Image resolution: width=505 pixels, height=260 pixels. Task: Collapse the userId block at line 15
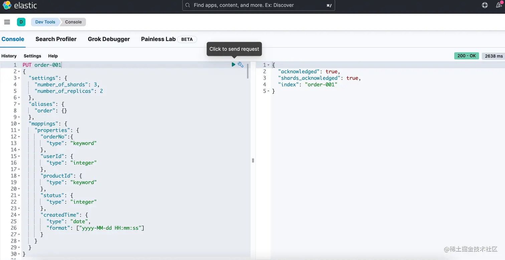(x=19, y=156)
